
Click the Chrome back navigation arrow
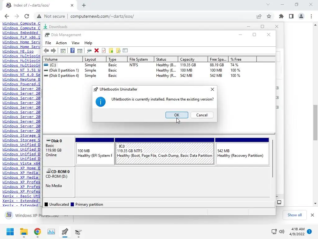tap(7, 16)
